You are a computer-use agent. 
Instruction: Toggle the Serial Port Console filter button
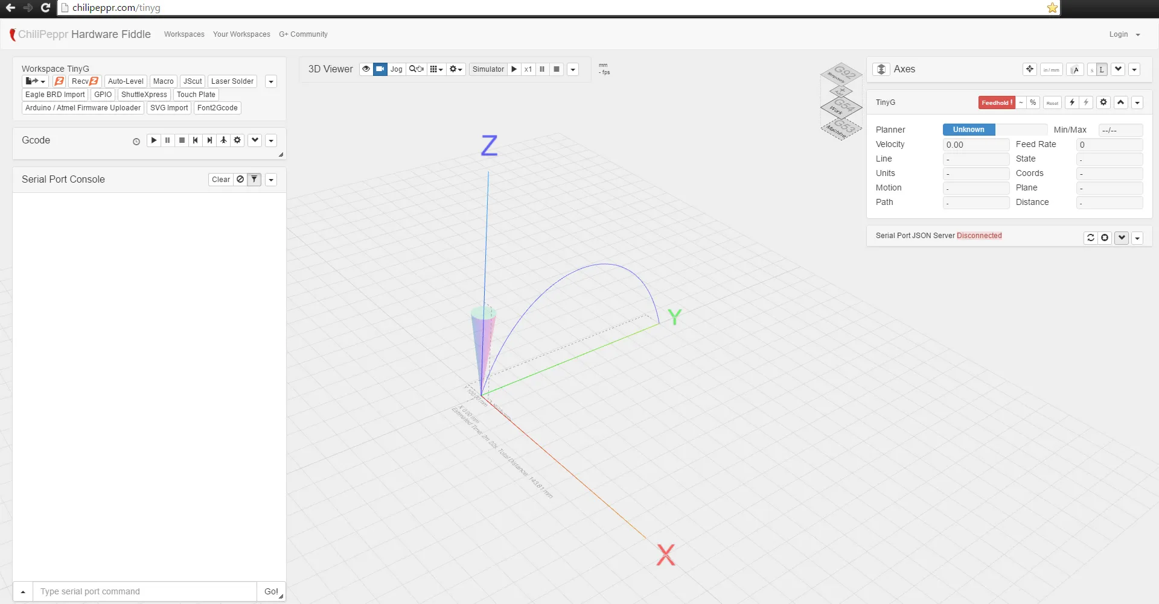254,180
